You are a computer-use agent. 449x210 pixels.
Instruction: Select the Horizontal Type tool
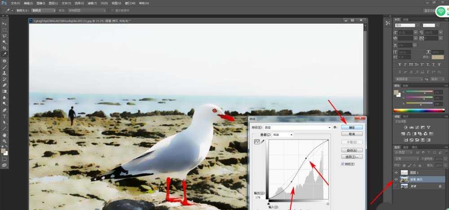tap(4, 116)
